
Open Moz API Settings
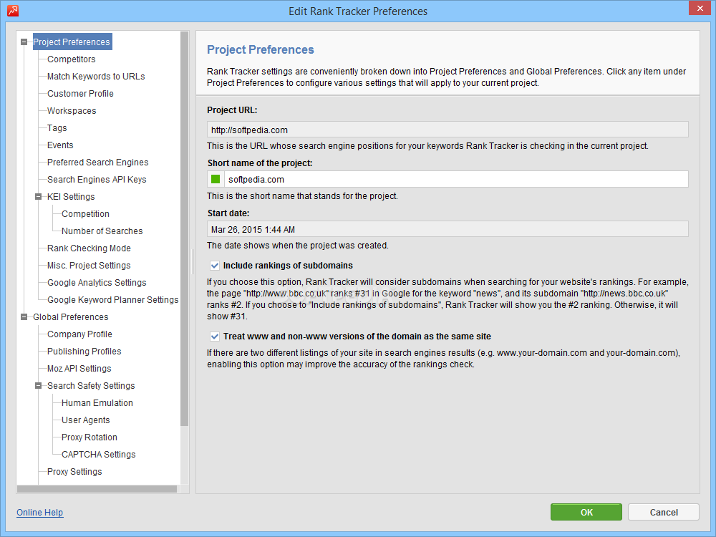(x=79, y=369)
